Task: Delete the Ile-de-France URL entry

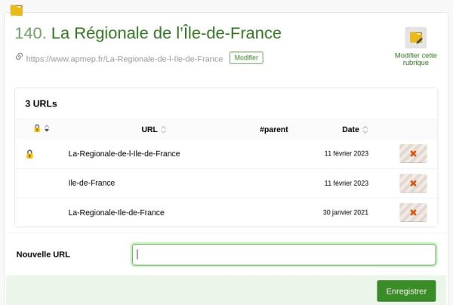Action: (413, 183)
